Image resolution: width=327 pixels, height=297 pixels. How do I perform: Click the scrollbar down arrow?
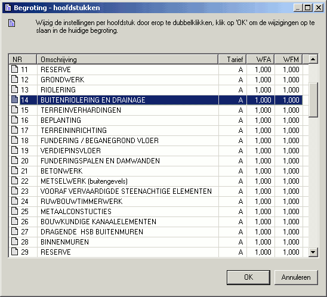pyautogui.click(x=313, y=252)
